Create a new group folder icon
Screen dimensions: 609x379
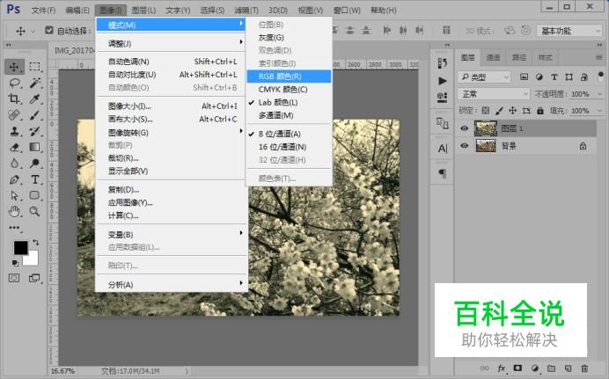(x=551, y=368)
